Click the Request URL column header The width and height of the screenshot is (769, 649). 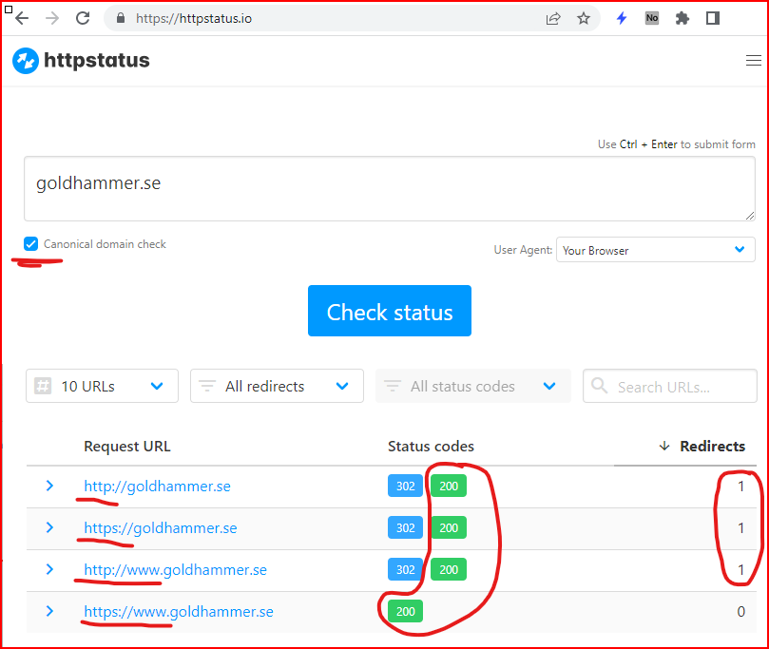click(x=127, y=446)
